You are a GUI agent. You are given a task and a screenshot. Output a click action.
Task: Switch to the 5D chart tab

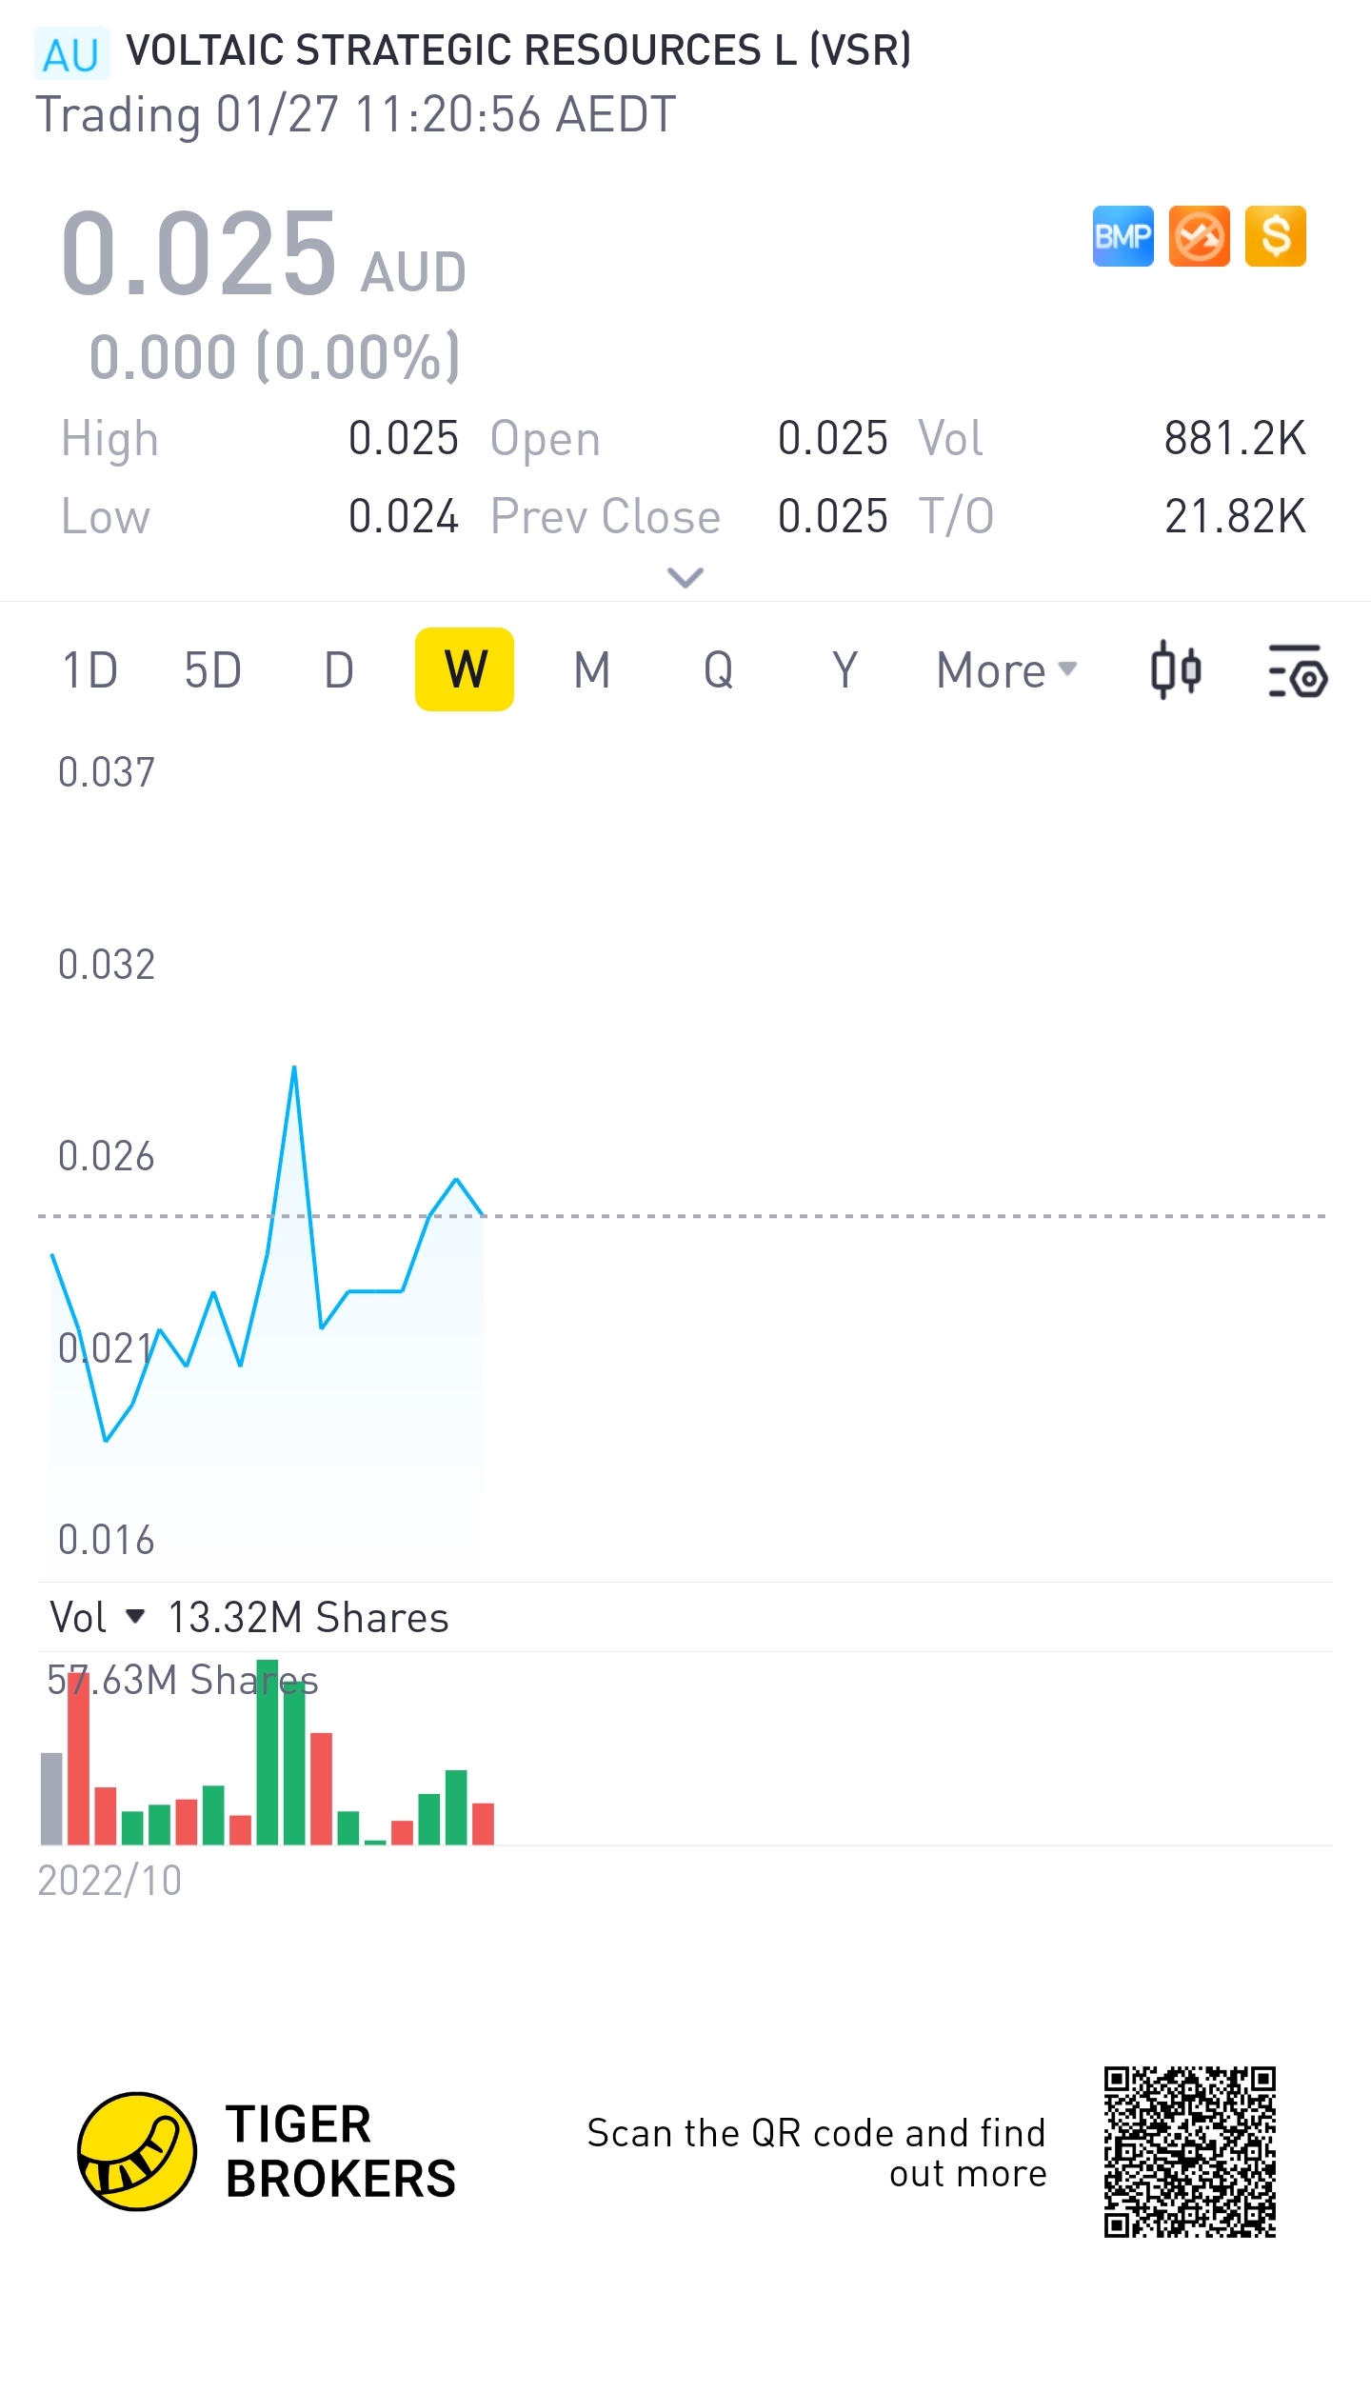(x=213, y=669)
